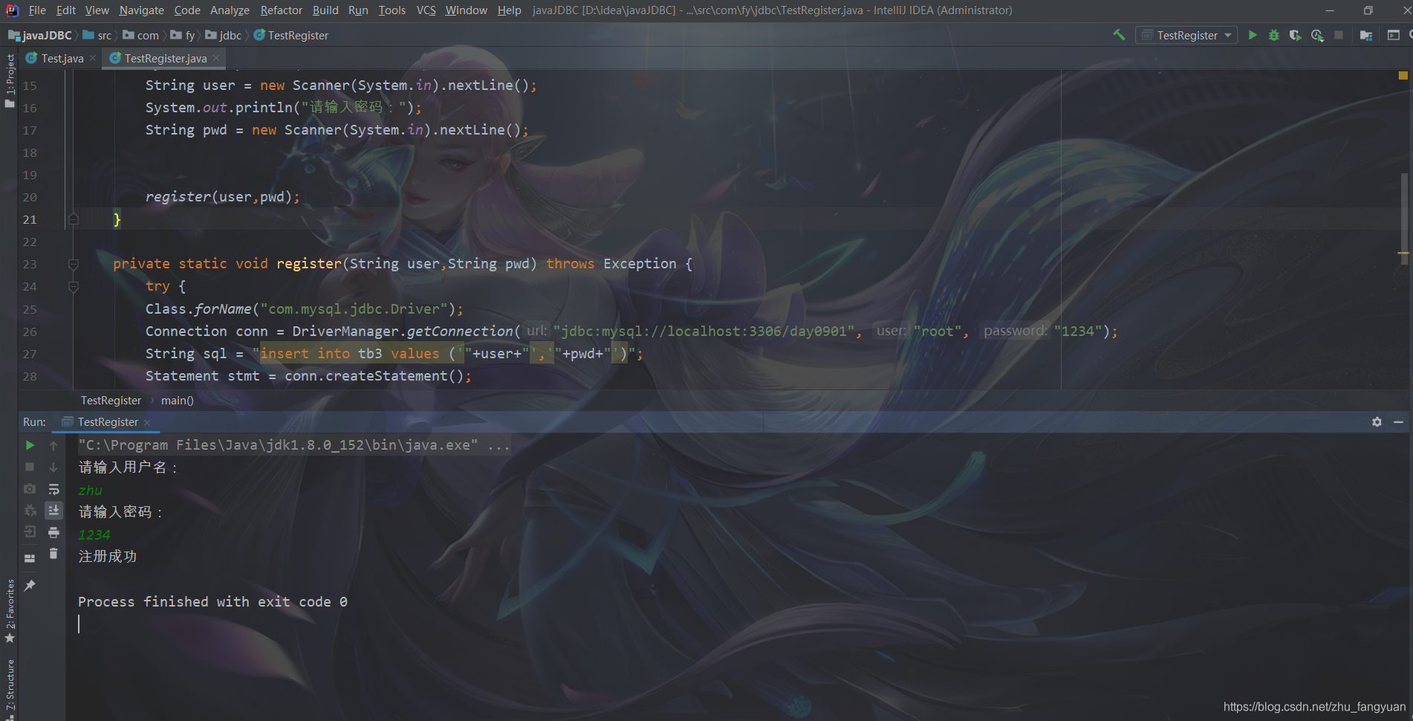Click line number 21 in the gutter
The height and width of the screenshot is (721, 1413).
30,219
